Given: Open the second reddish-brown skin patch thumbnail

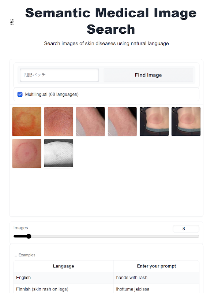Looking at the screenshot, I should pyautogui.click(x=59, y=122).
